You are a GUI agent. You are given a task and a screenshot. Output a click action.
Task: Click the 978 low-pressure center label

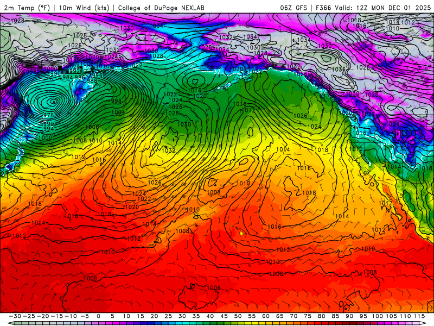coord(48,115)
